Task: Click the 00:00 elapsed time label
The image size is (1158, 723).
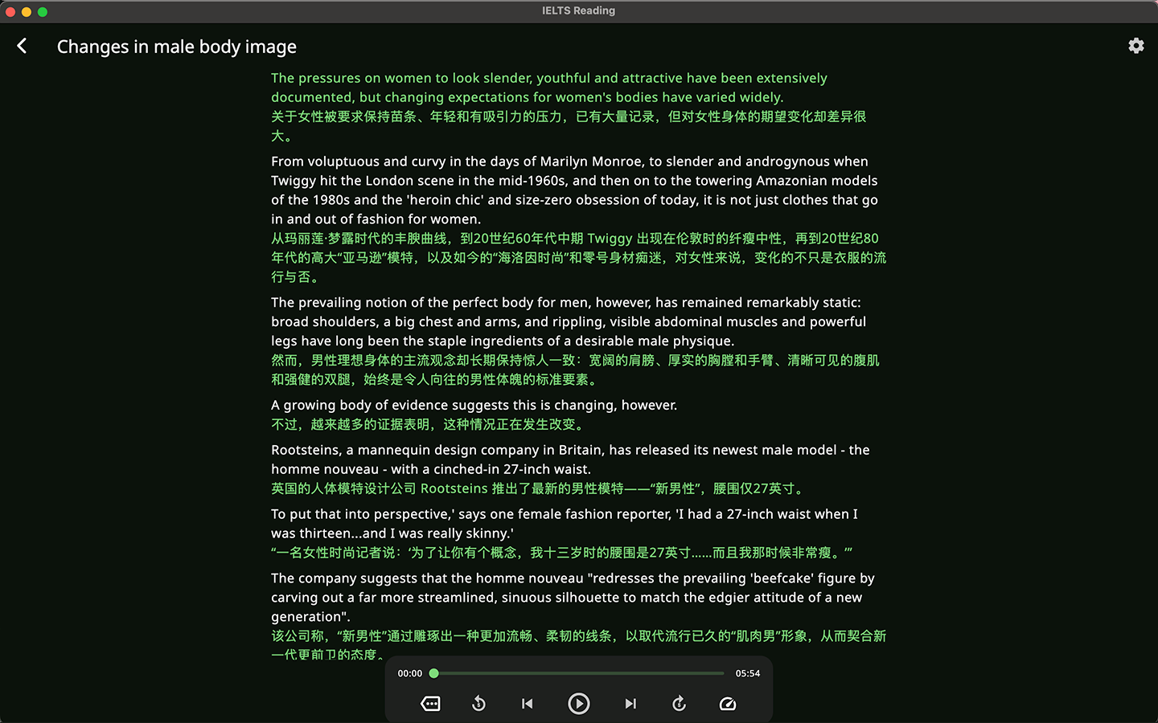Action: click(410, 673)
